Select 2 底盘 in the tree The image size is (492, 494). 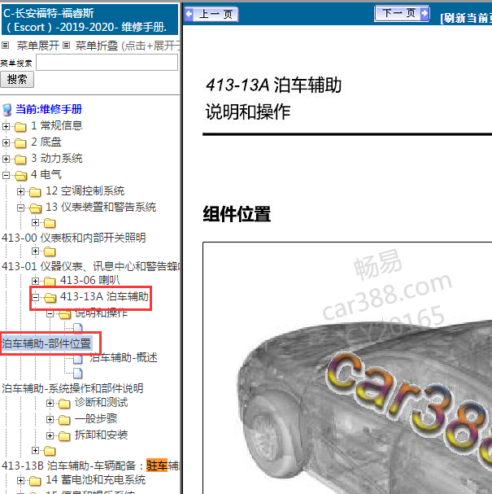(x=46, y=142)
